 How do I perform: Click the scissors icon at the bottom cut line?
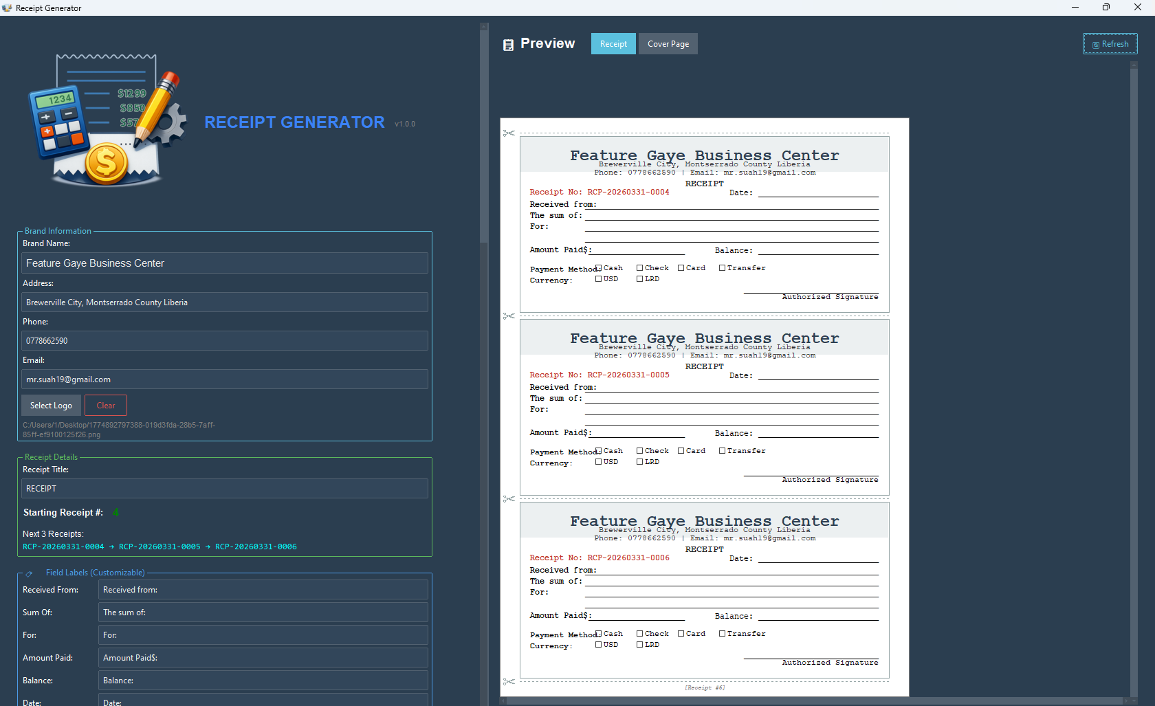pos(509,681)
